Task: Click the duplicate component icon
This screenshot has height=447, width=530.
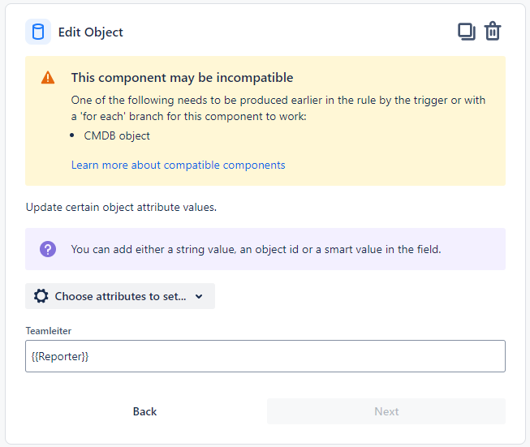Action: click(466, 32)
